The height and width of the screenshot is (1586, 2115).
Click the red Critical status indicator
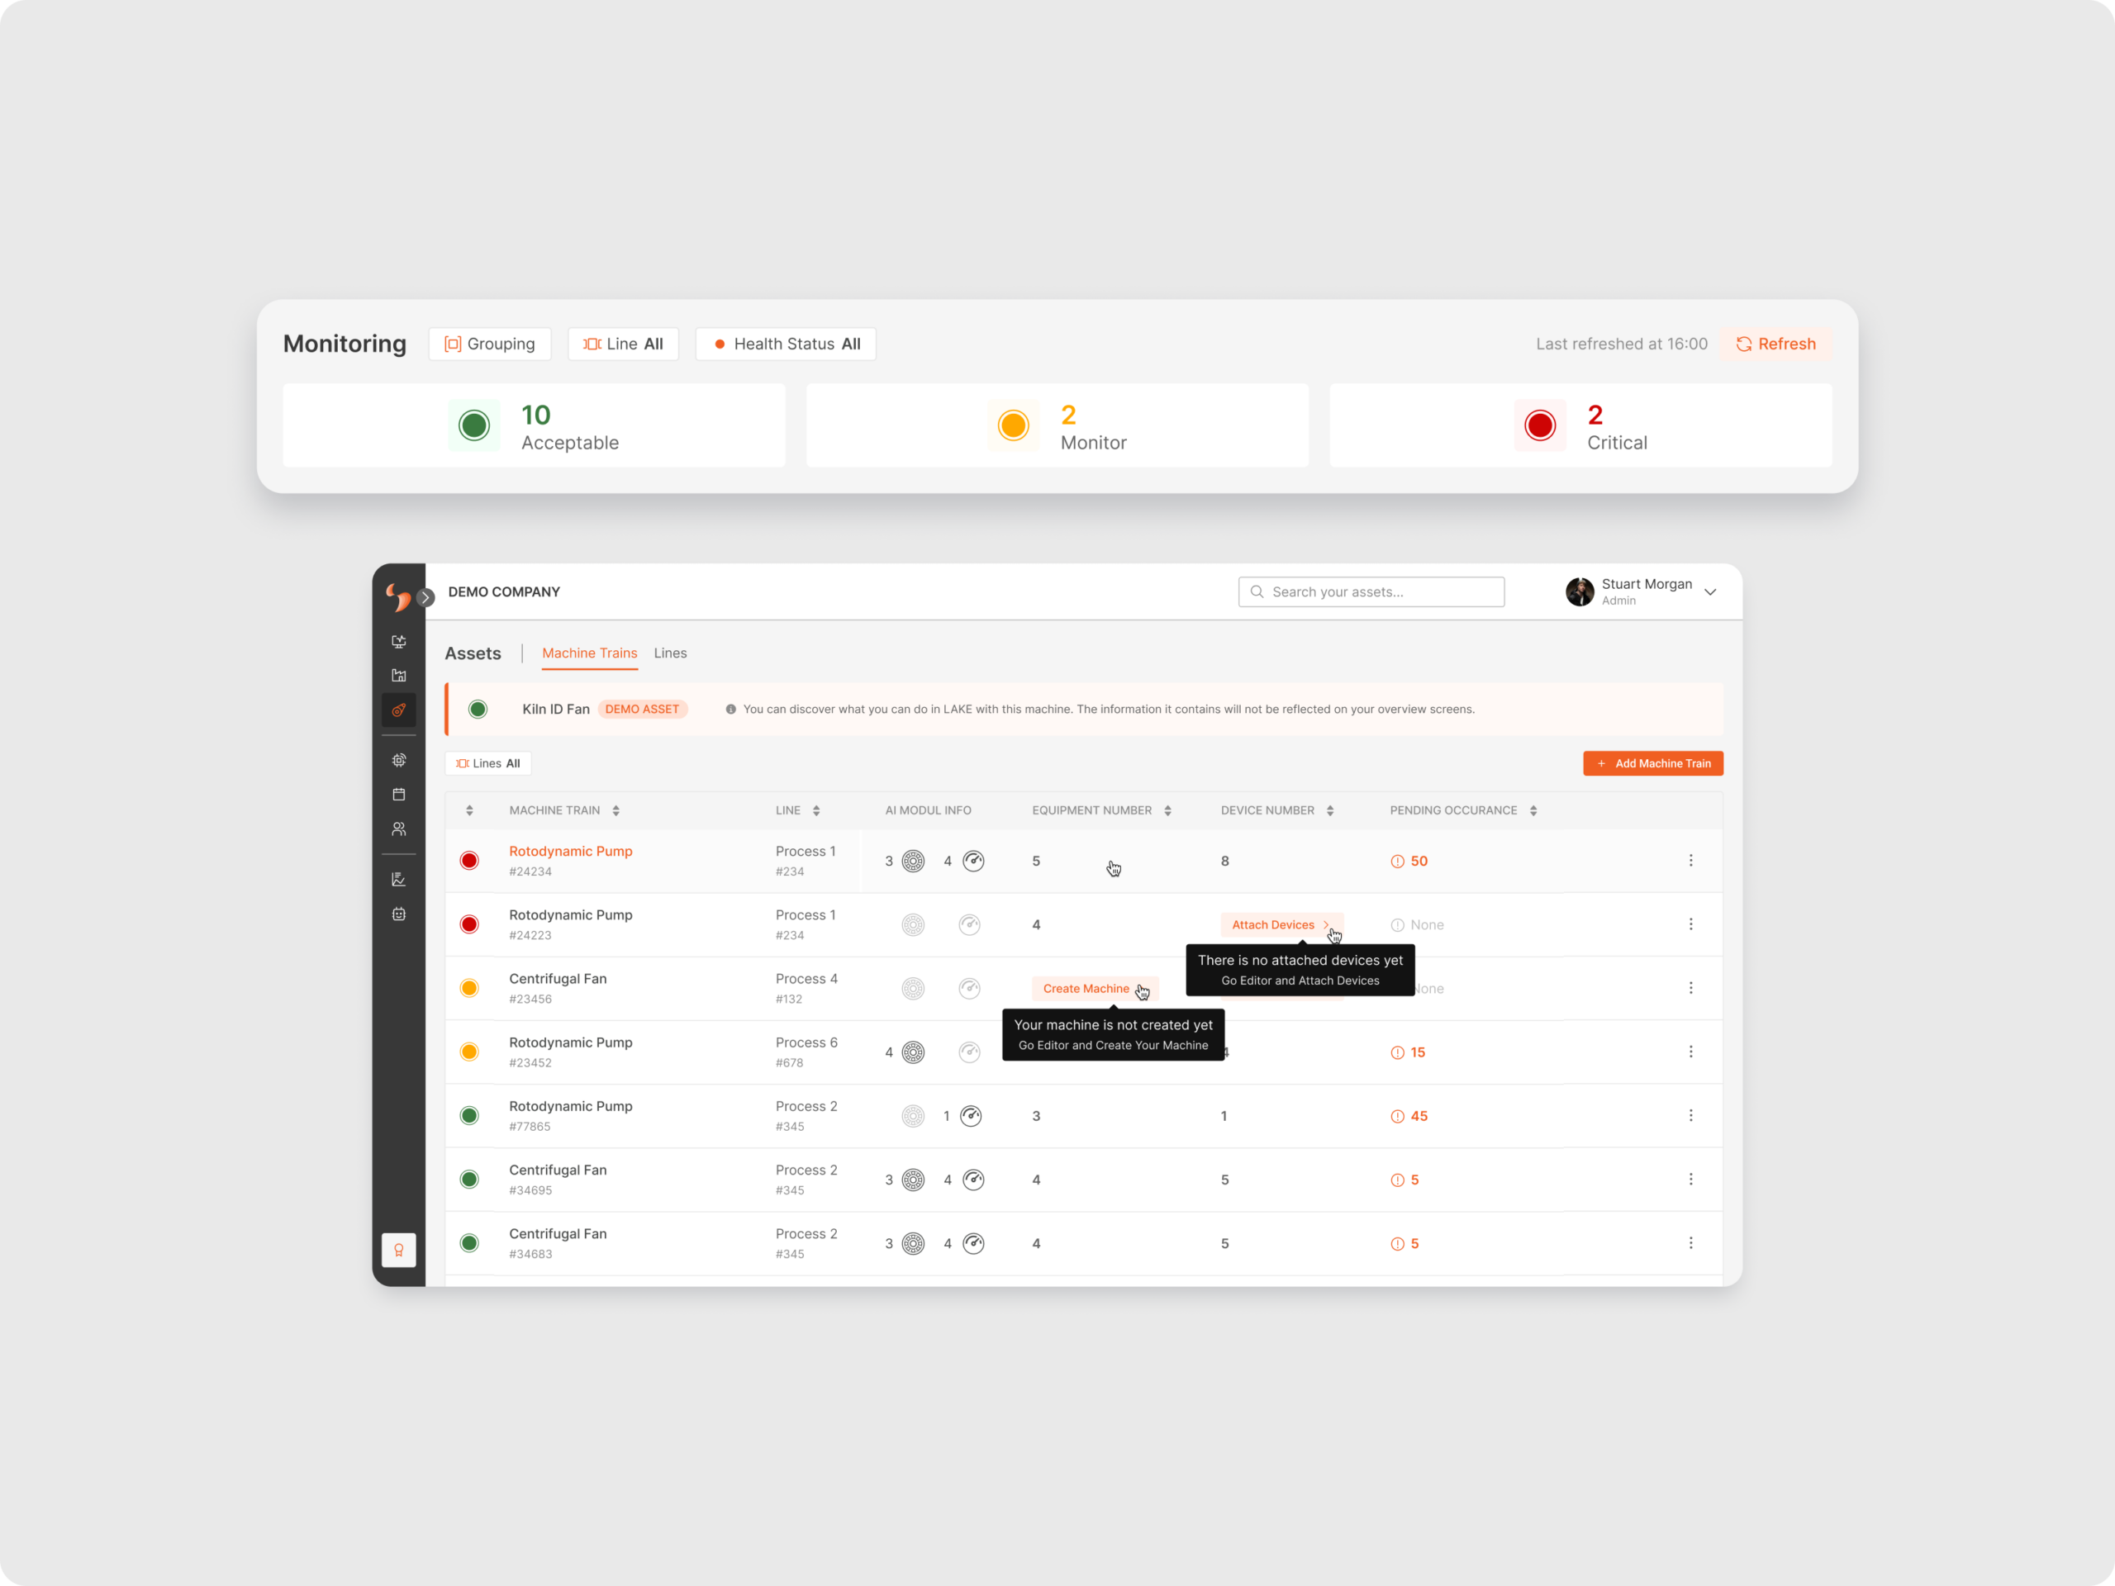(1539, 425)
